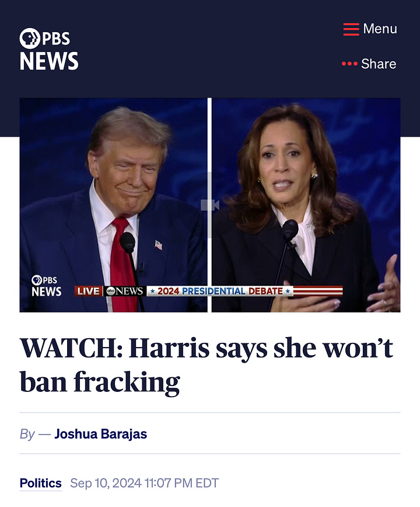This screenshot has width=420, height=507.
Task: Open the Politics category link
Action: 40,483
